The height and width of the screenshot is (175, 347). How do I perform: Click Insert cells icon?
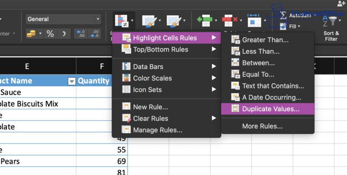point(205,21)
